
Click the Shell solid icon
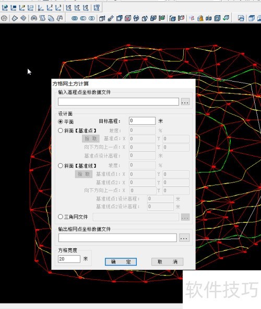click(x=217, y=18)
